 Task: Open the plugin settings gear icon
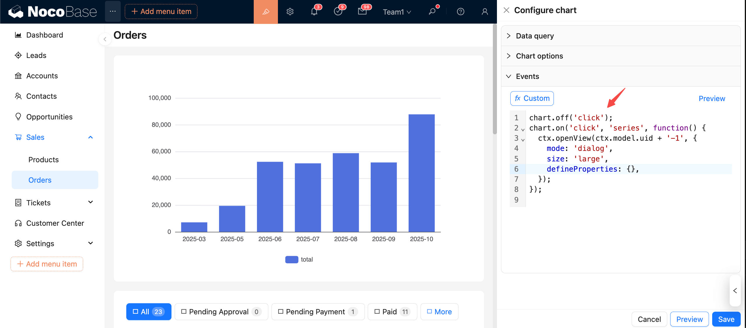point(290,12)
